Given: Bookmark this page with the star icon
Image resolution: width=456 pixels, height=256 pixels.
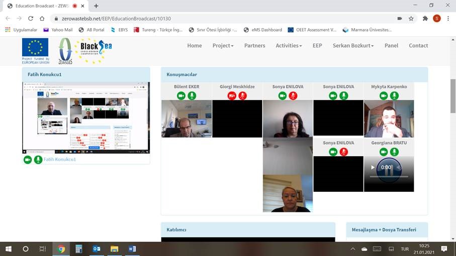Looking at the screenshot, I should pos(411,19).
